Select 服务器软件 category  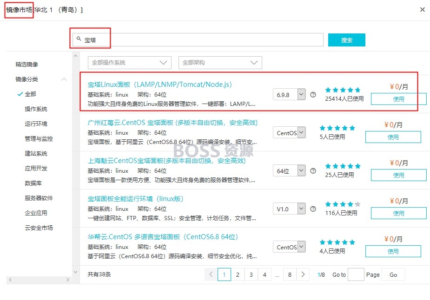coord(39,198)
